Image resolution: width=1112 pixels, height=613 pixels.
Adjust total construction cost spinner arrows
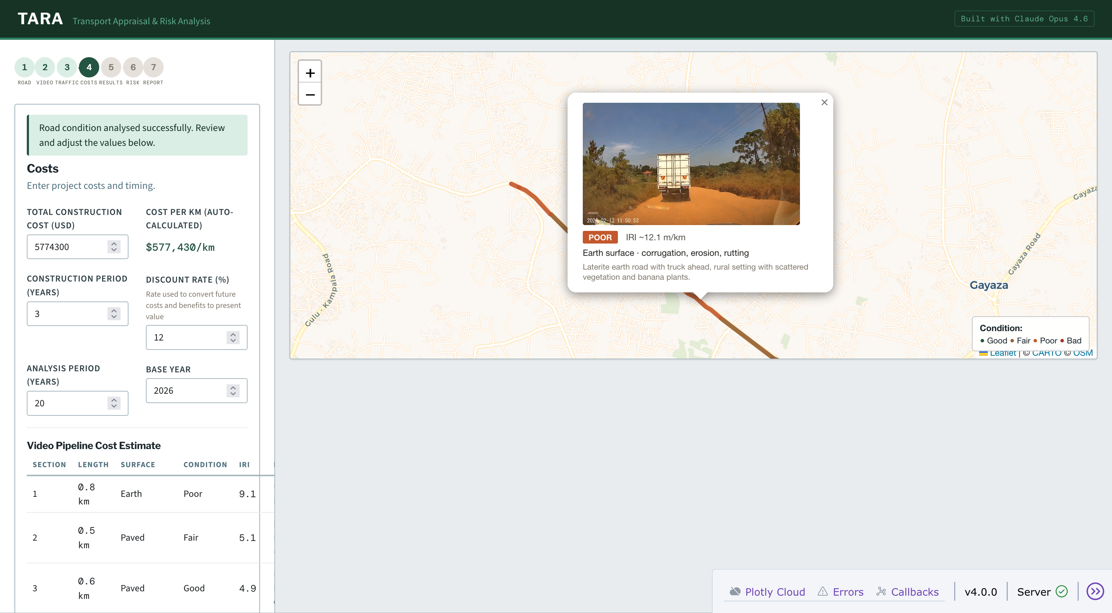pos(114,246)
